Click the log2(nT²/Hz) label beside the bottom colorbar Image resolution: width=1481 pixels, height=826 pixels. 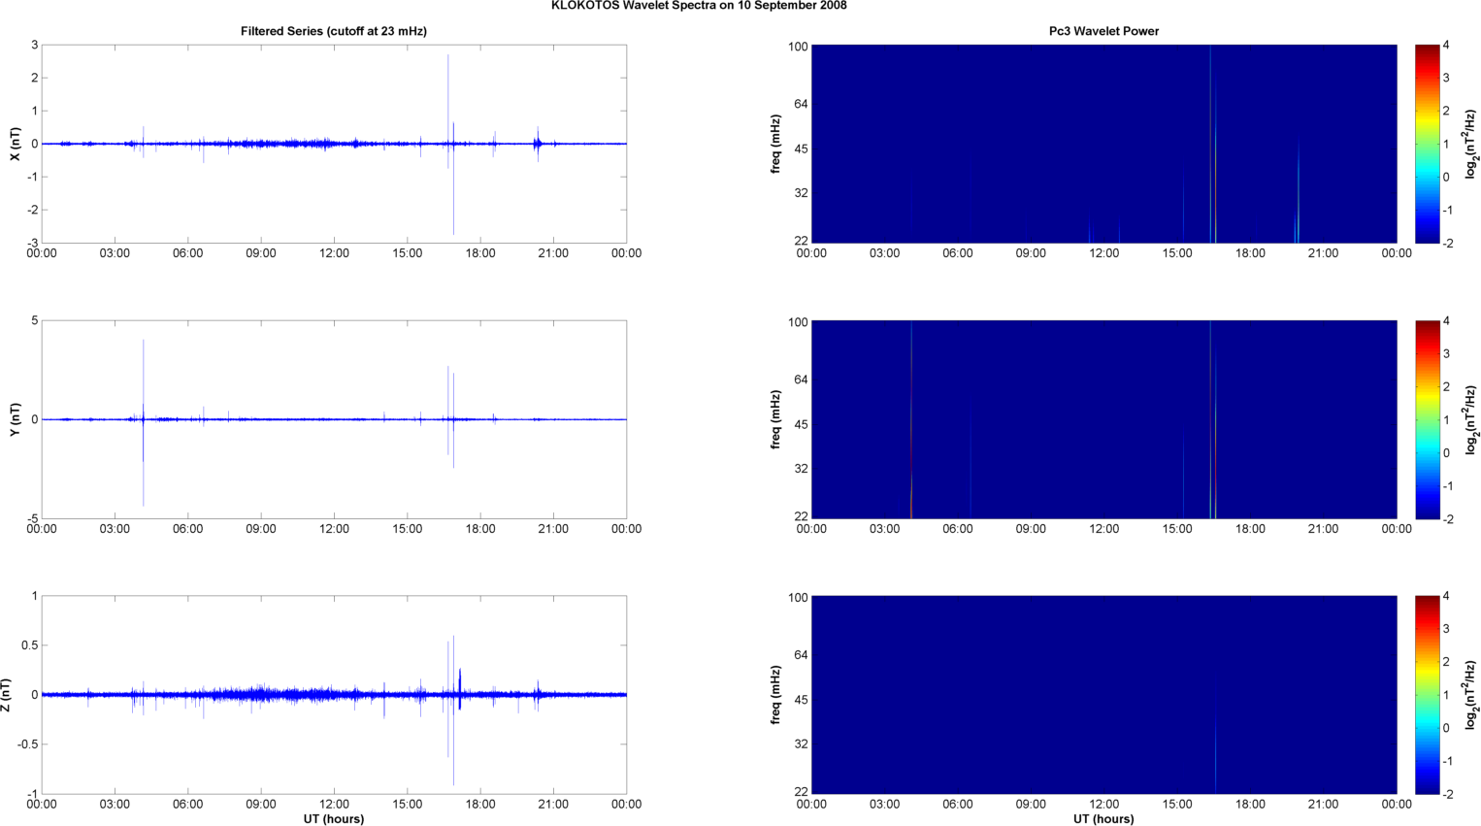pyautogui.click(x=1470, y=695)
